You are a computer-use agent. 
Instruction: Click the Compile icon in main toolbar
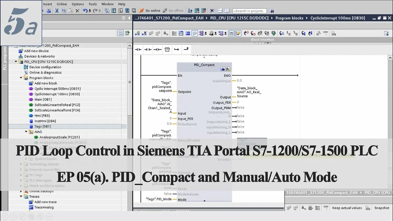point(107,10)
